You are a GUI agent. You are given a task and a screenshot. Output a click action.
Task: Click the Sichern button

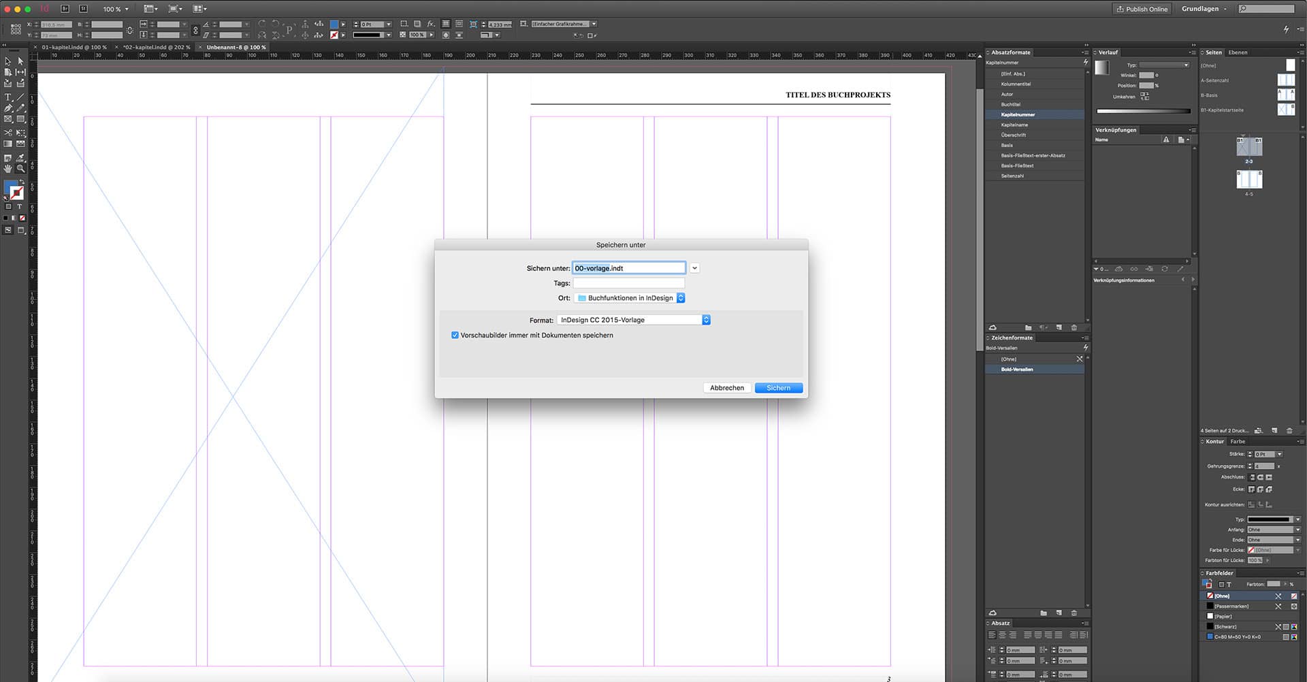click(x=778, y=387)
